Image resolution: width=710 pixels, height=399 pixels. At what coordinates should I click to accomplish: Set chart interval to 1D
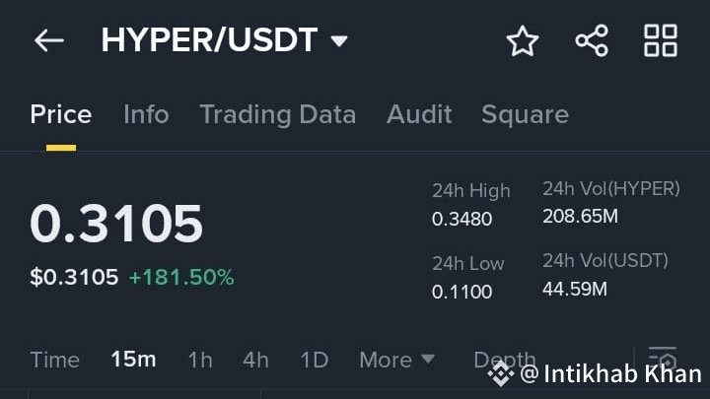[x=314, y=360]
